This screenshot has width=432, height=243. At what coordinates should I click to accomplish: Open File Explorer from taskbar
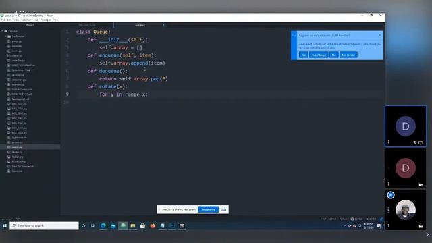point(133,226)
